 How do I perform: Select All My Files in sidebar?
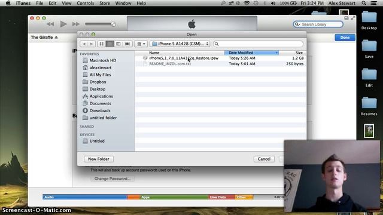[100, 75]
